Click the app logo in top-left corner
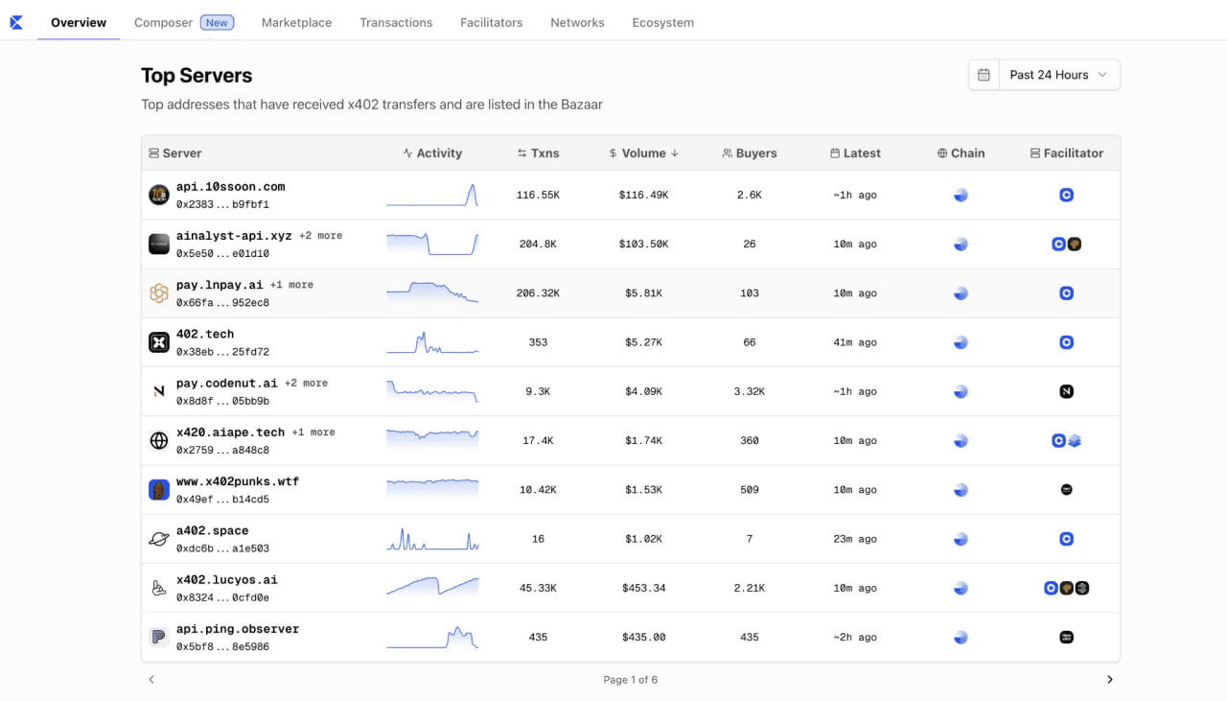 point(16,22)
